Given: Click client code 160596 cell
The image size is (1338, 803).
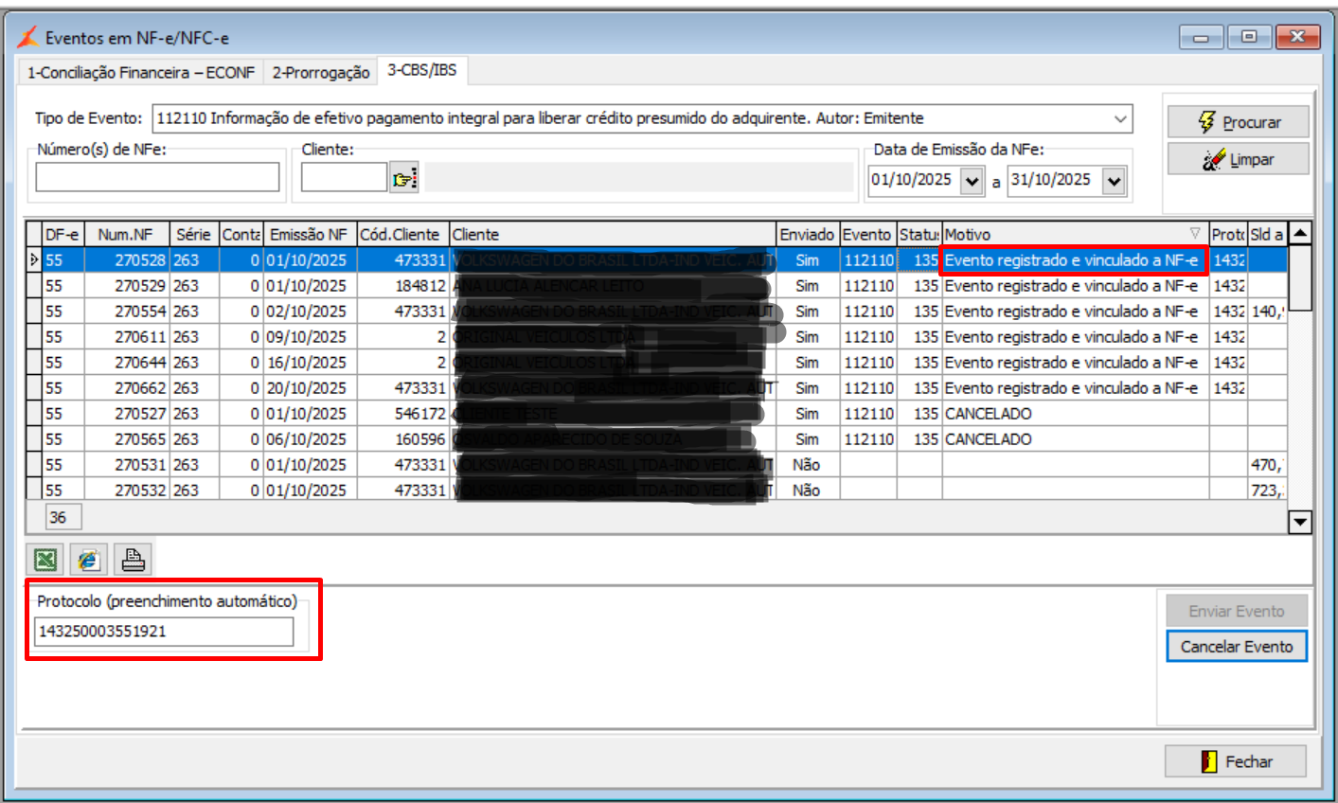Looking at the screenshot, I should click(x=402, y=438).
